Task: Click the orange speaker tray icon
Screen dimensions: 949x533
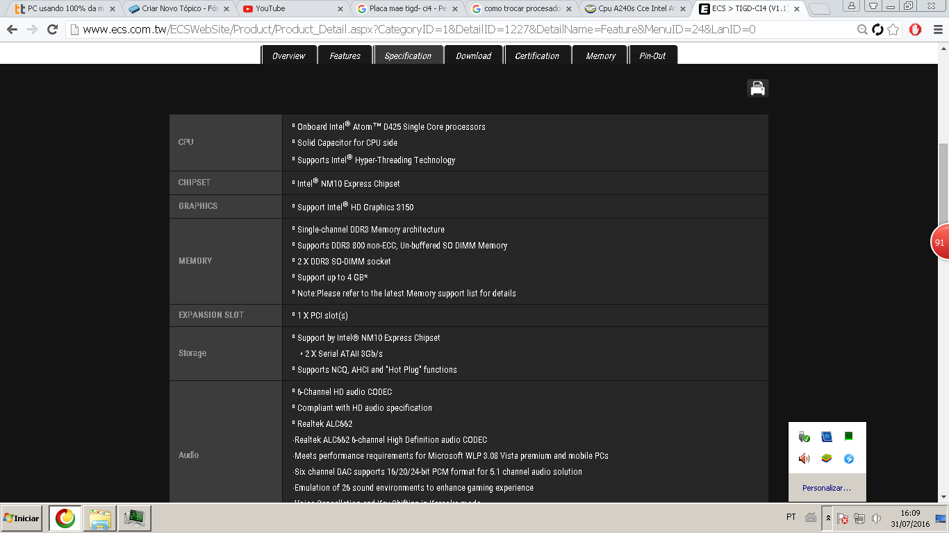Action: 804,459
